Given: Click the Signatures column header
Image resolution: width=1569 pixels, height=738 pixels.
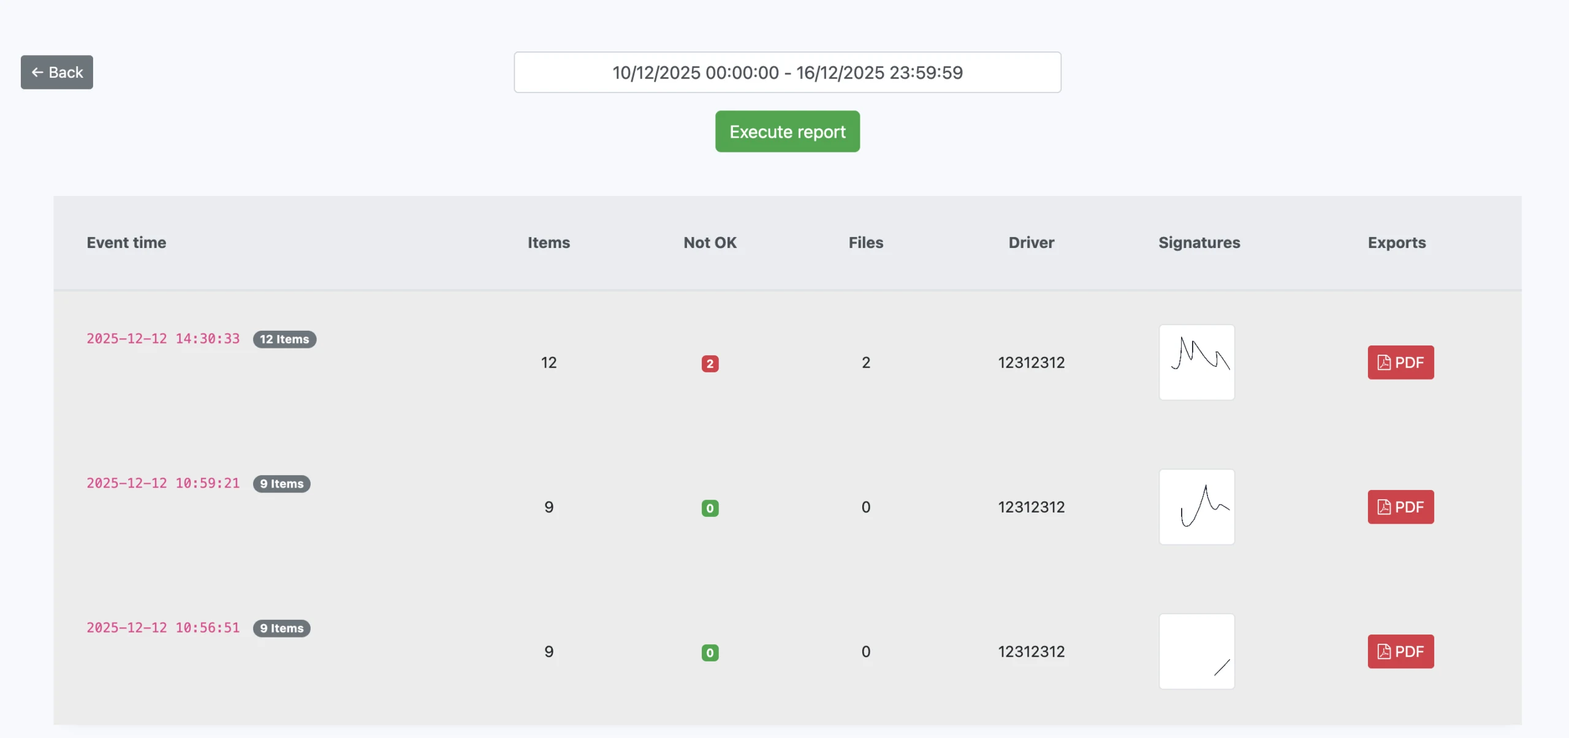Looking at the screenshot, I should point(1199,243).
